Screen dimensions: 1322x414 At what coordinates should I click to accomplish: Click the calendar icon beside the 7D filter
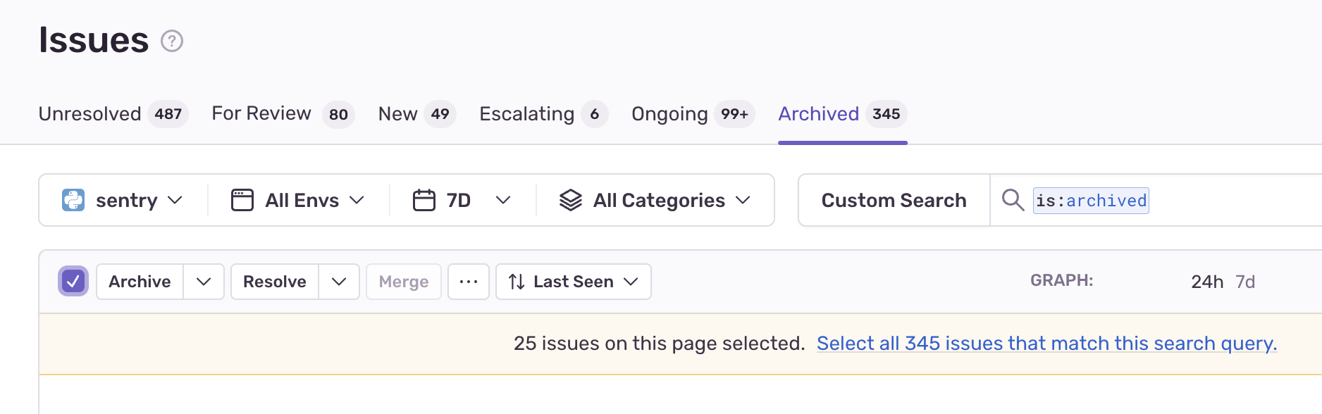coord(424,200)
